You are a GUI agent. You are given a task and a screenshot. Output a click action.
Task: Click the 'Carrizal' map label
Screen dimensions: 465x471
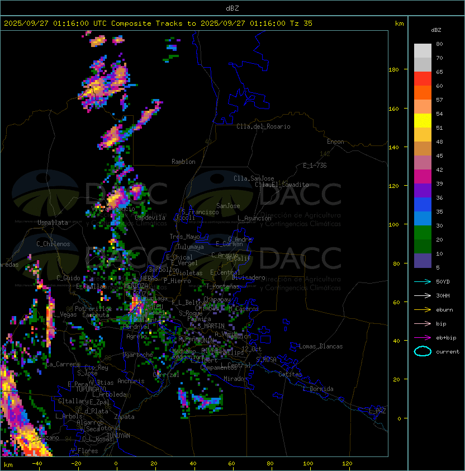[166, 375]
